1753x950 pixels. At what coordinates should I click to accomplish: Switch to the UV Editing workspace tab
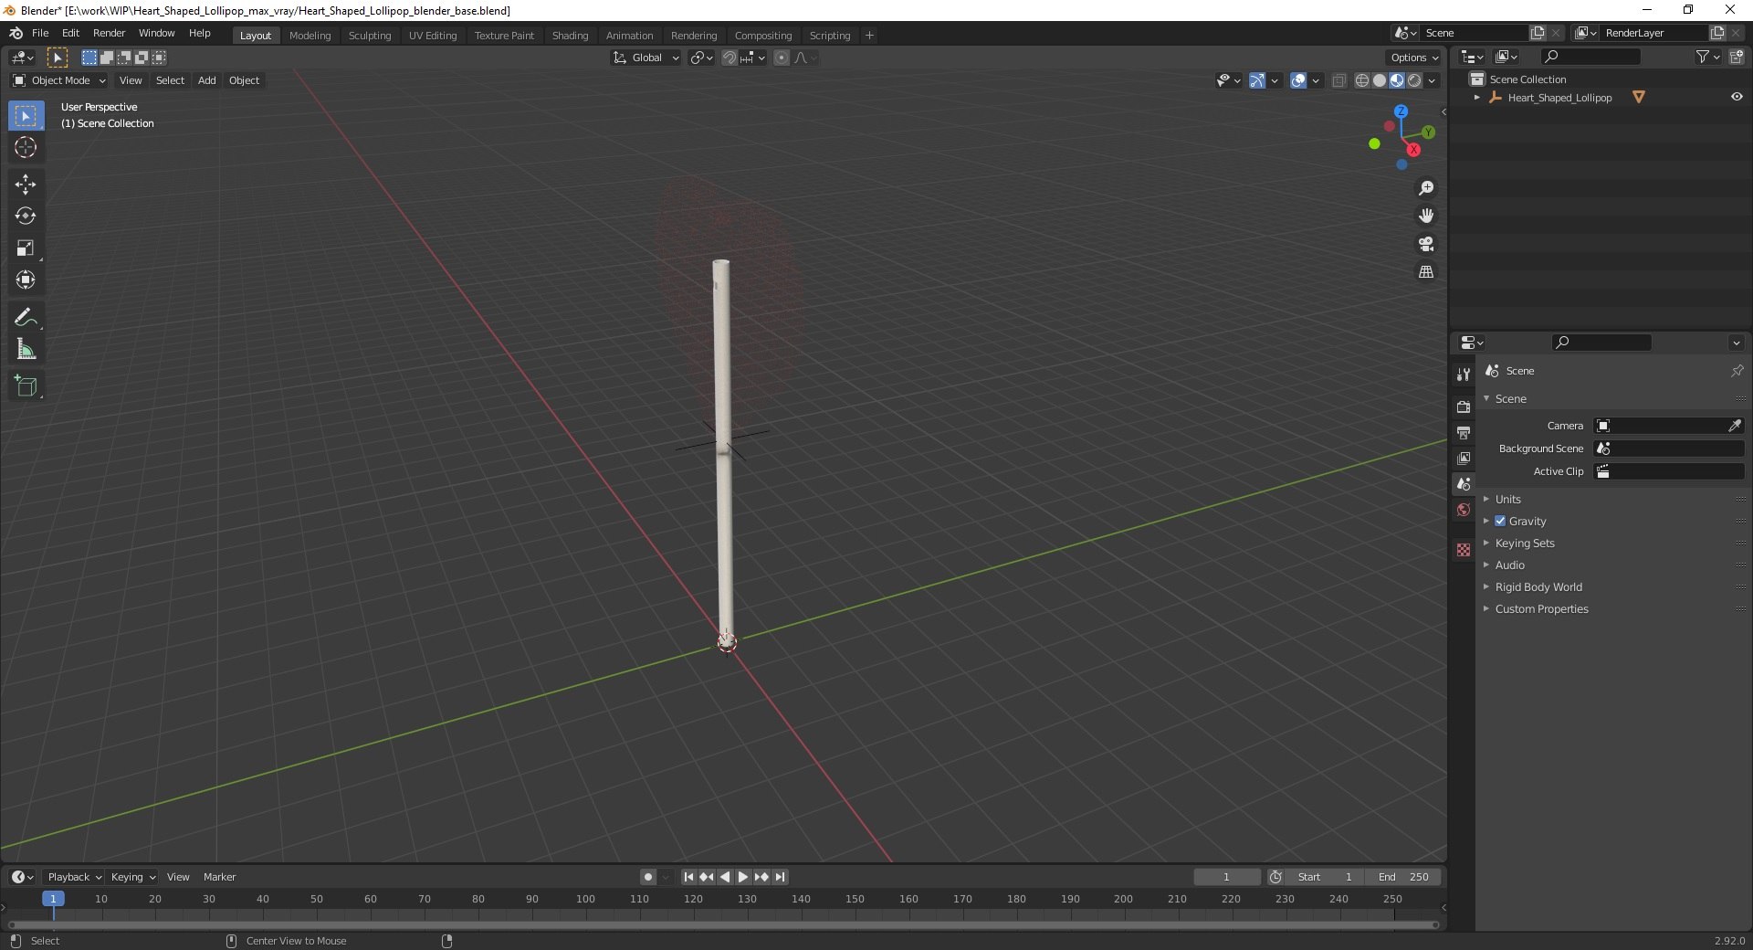[x=433, y=36]
